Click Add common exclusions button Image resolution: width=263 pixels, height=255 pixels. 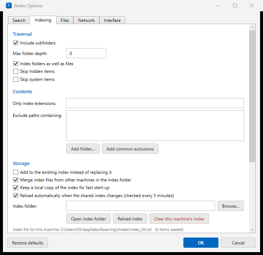[x=130, y=149]
